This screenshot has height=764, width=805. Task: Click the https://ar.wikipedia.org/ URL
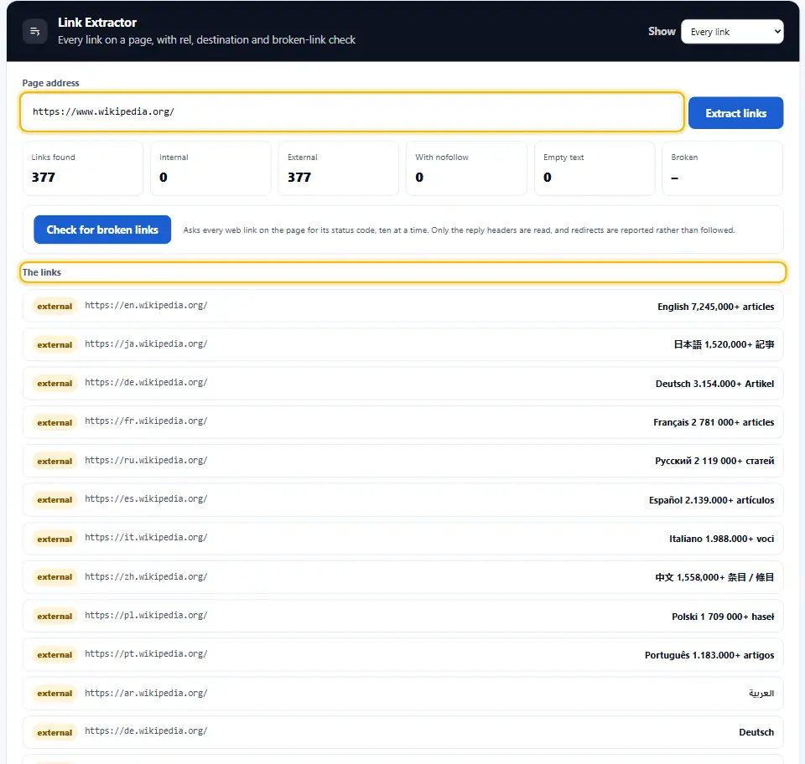tap(146, 694)
